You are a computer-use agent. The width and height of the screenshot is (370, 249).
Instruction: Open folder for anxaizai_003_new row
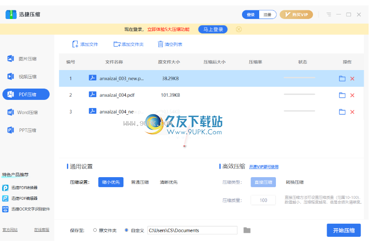[x=342, y=79]
